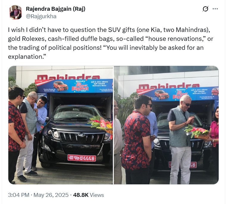The width and height of the screenshot is (227, 204).
Task: Click partial red license plate in right photo
Action: (193, 165)
